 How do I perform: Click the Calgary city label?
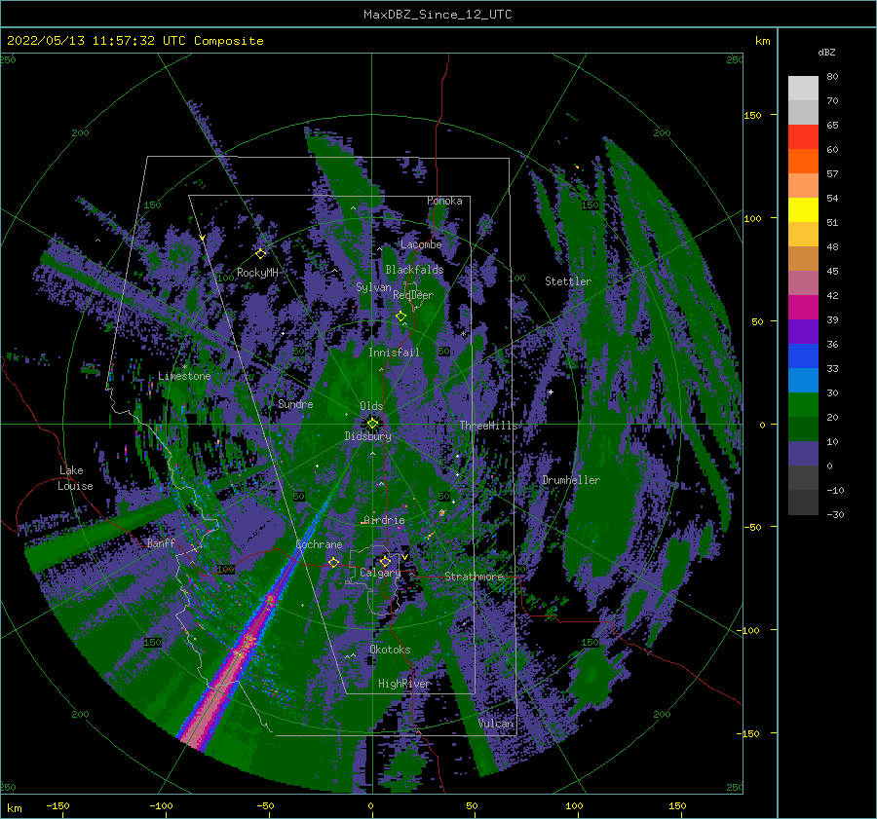tap(380, 573)
